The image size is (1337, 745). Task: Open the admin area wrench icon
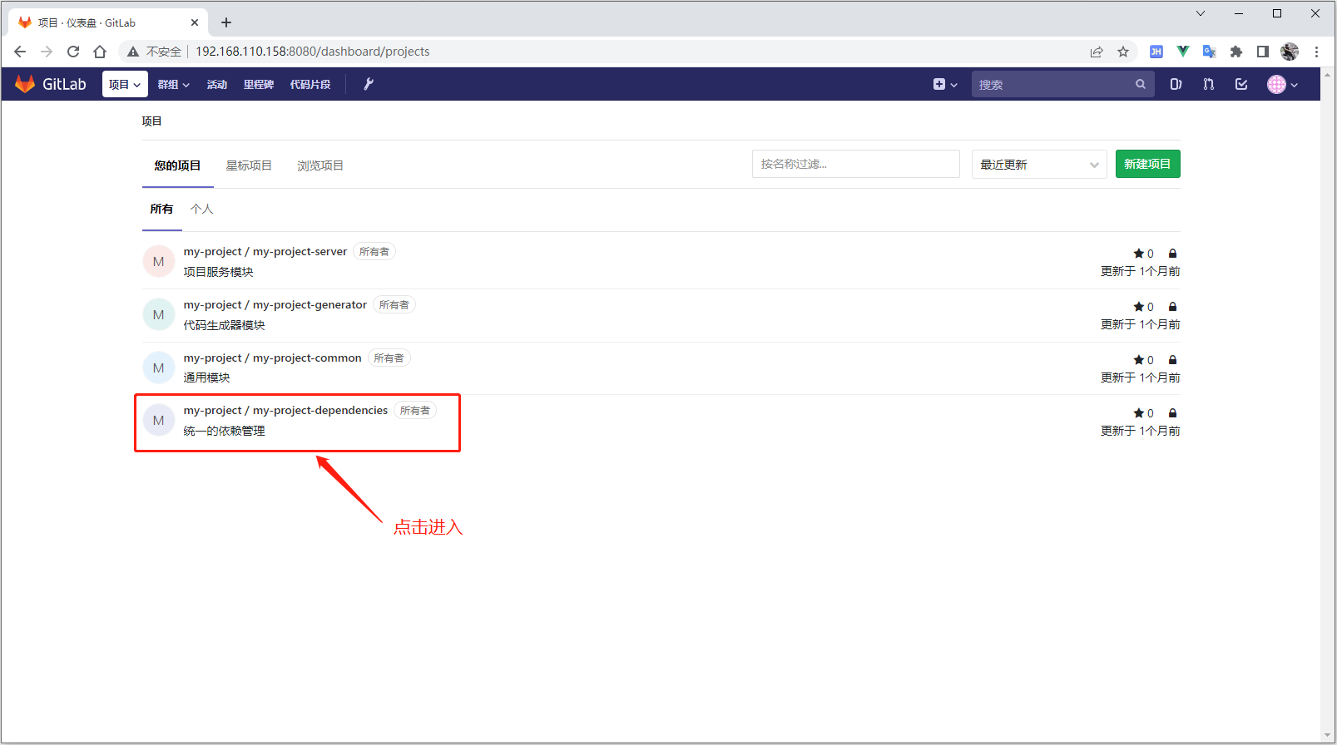tap(369, 84)
